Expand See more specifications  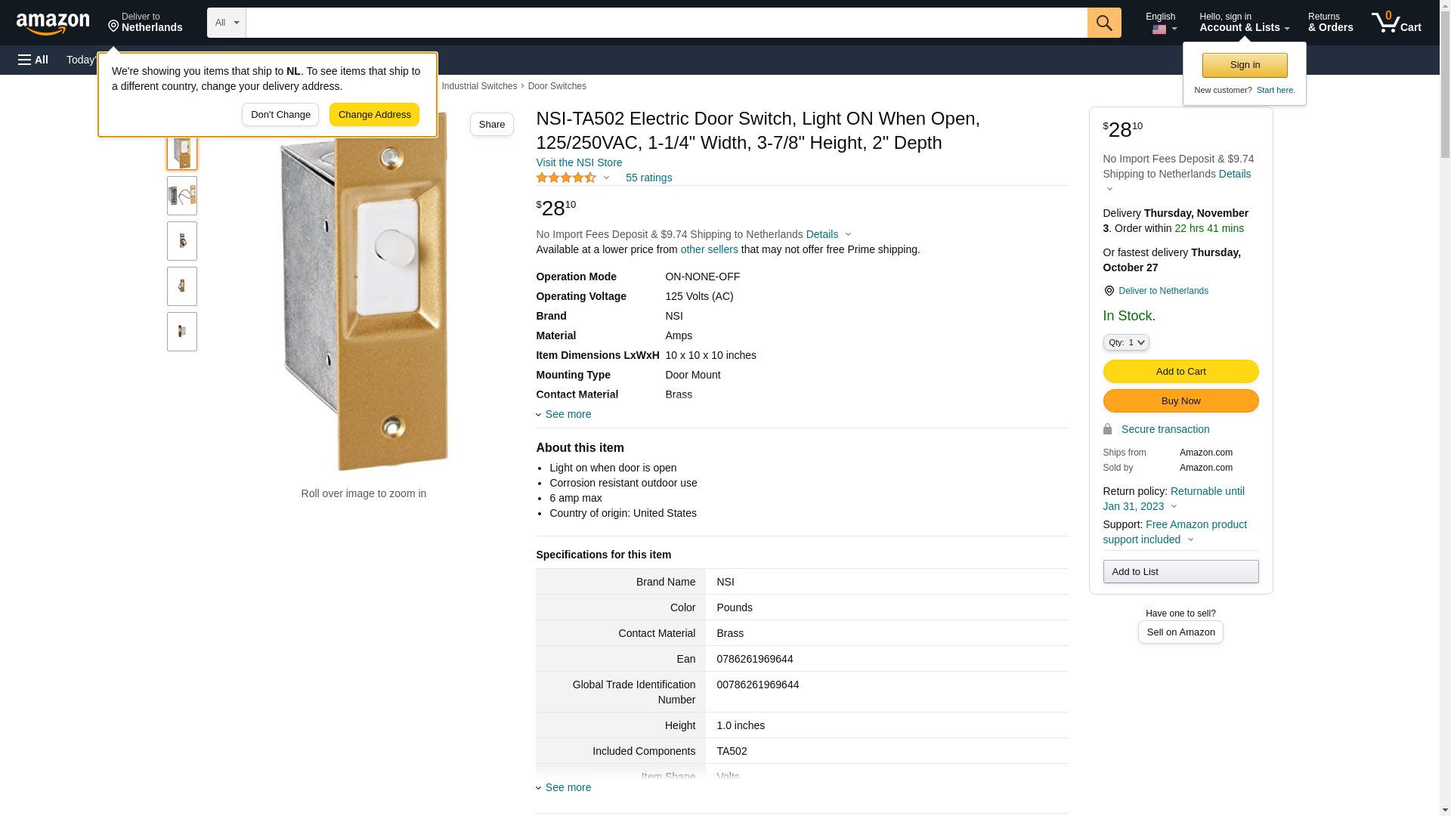click(x=568, y=787)
